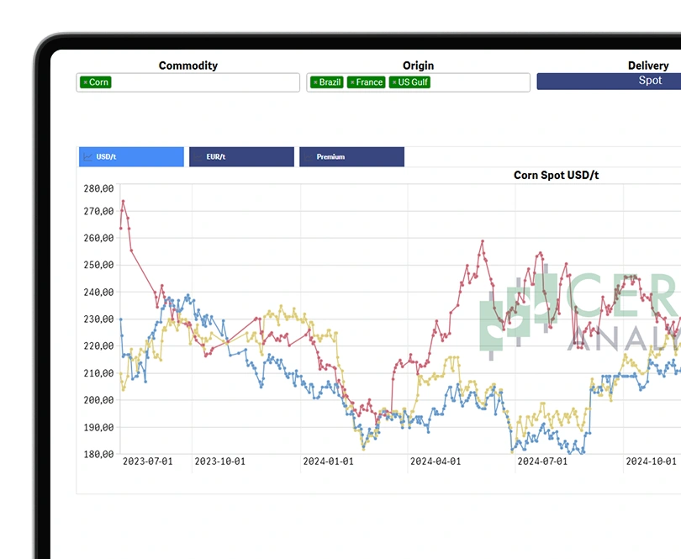Click the 220,00 y-axis label

pos(98,346)
